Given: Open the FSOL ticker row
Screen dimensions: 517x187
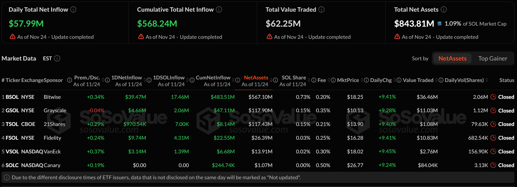Looking at the screenshot, I should click(x=12, y=138).
